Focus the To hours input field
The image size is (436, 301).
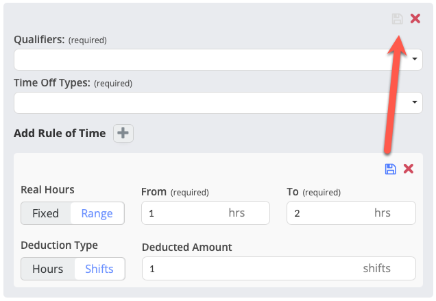click(x=329, y=213)
